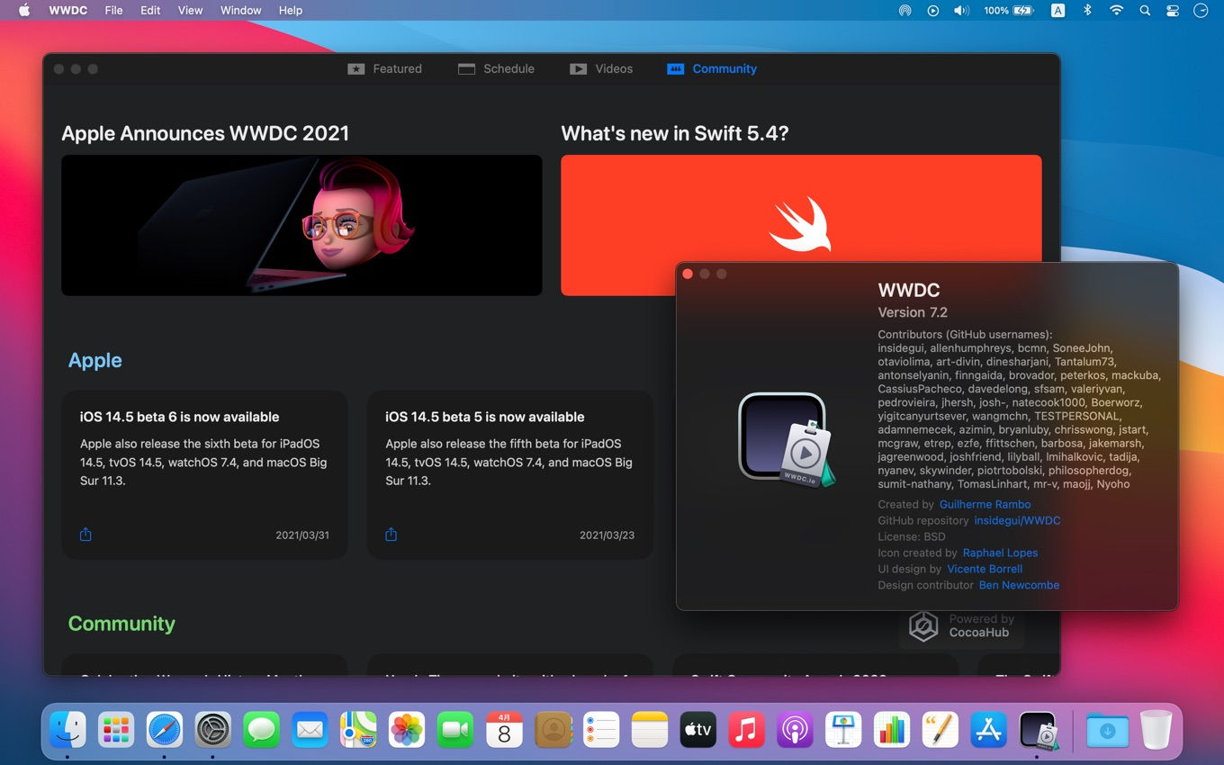Show battery status in menu bar

1009,10
